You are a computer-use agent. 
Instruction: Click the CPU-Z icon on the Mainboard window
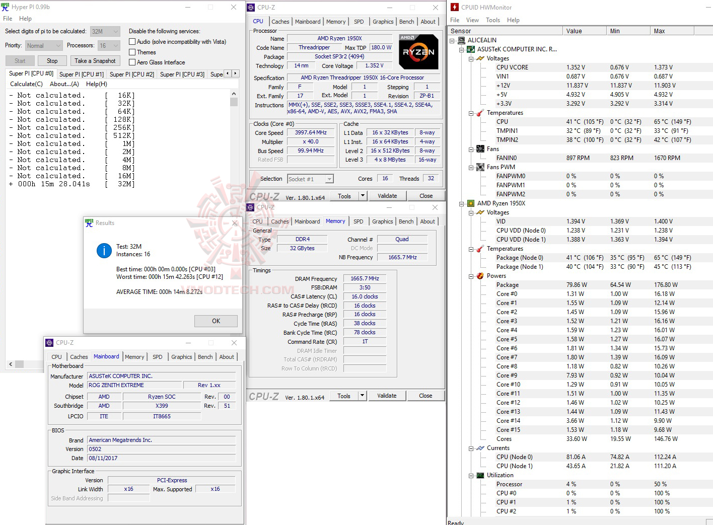(49, 342)
